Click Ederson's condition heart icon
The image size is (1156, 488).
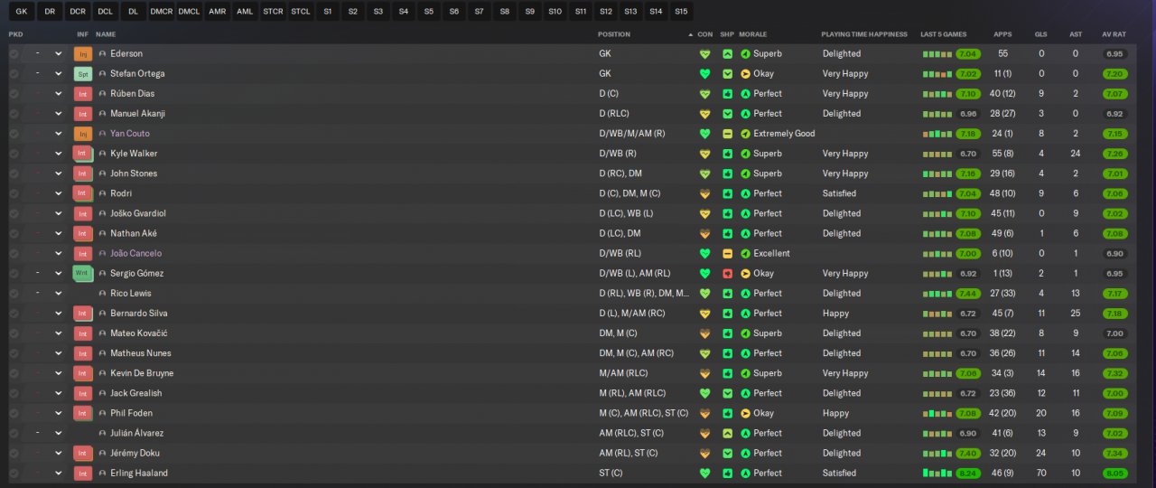tap(705, 54)
